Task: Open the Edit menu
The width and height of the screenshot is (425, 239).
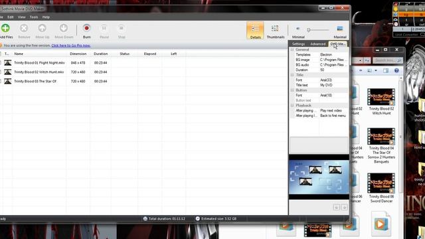Action: pyautogui.click(x=11, y=17)
